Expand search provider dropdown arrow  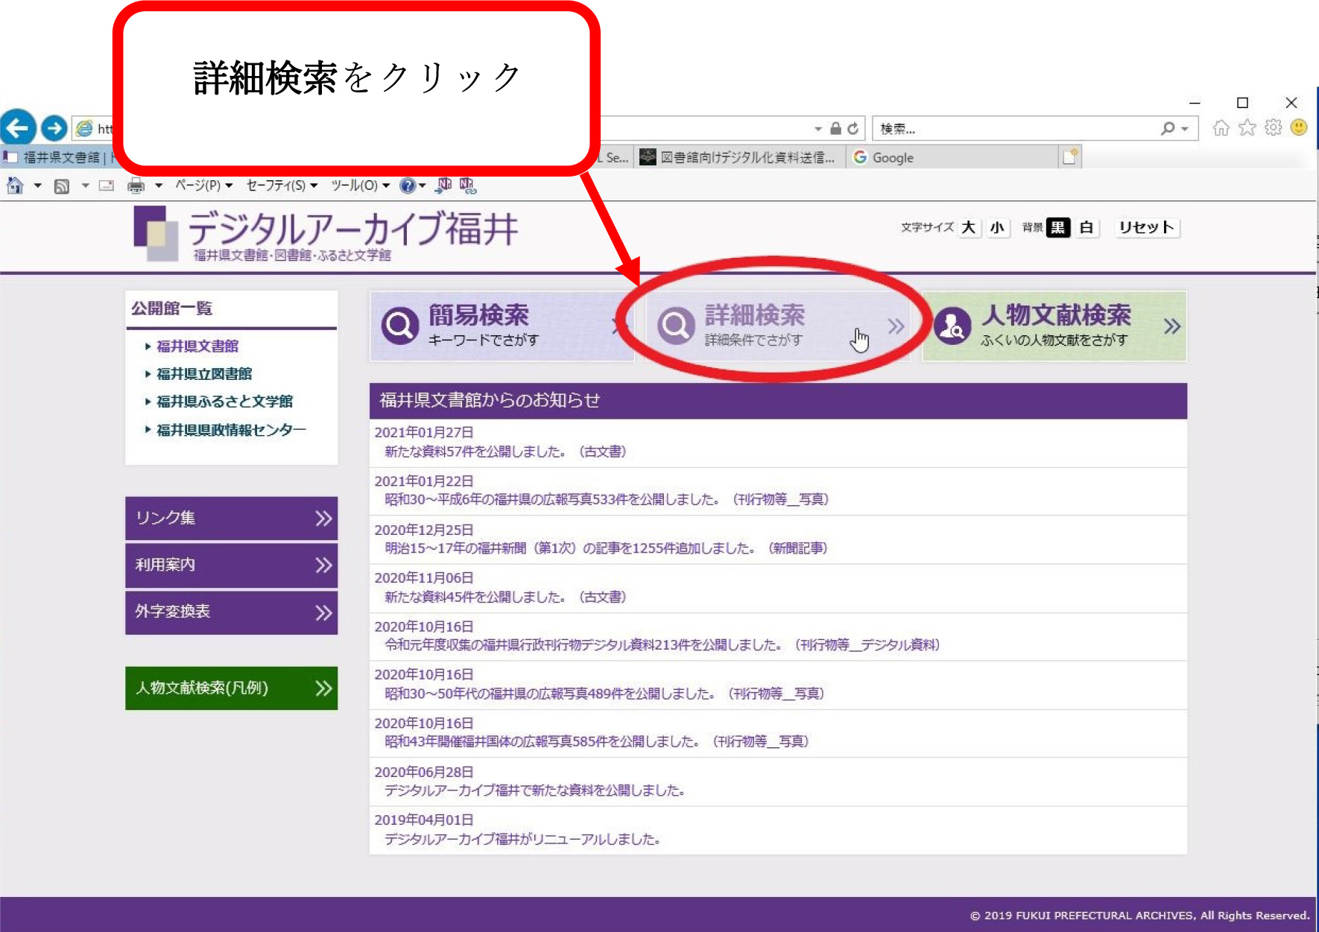[x=1185, y=129]
